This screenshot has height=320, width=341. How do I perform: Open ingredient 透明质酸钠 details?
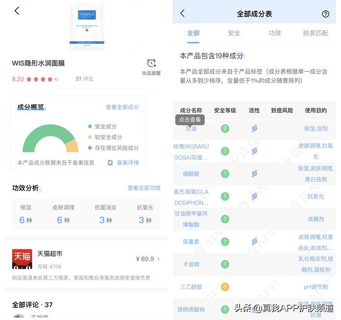(191, 309)
